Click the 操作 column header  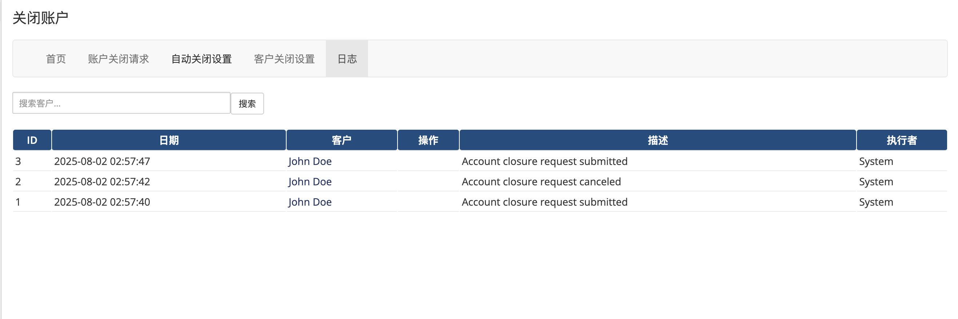[x=428, y=140]
